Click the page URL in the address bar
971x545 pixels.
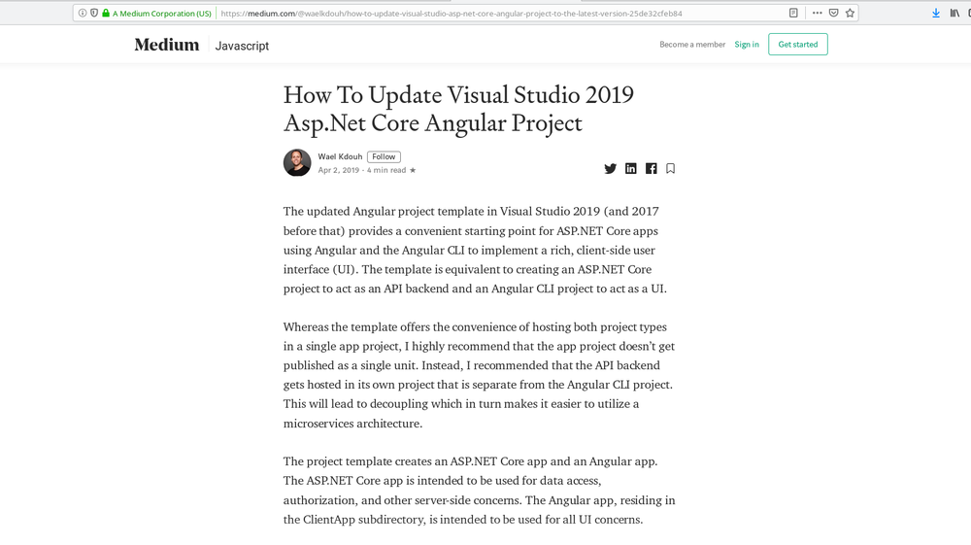[452, 13]
